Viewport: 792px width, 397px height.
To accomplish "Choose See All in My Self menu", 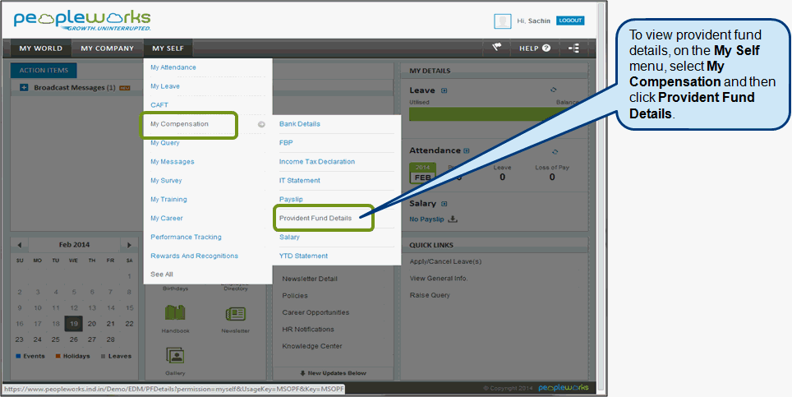I will point(162,275).
